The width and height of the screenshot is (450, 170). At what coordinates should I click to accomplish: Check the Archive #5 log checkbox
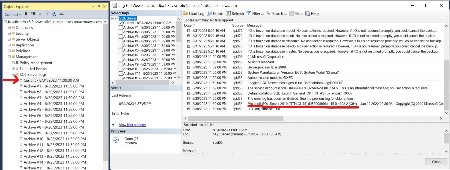pos(121,46)
